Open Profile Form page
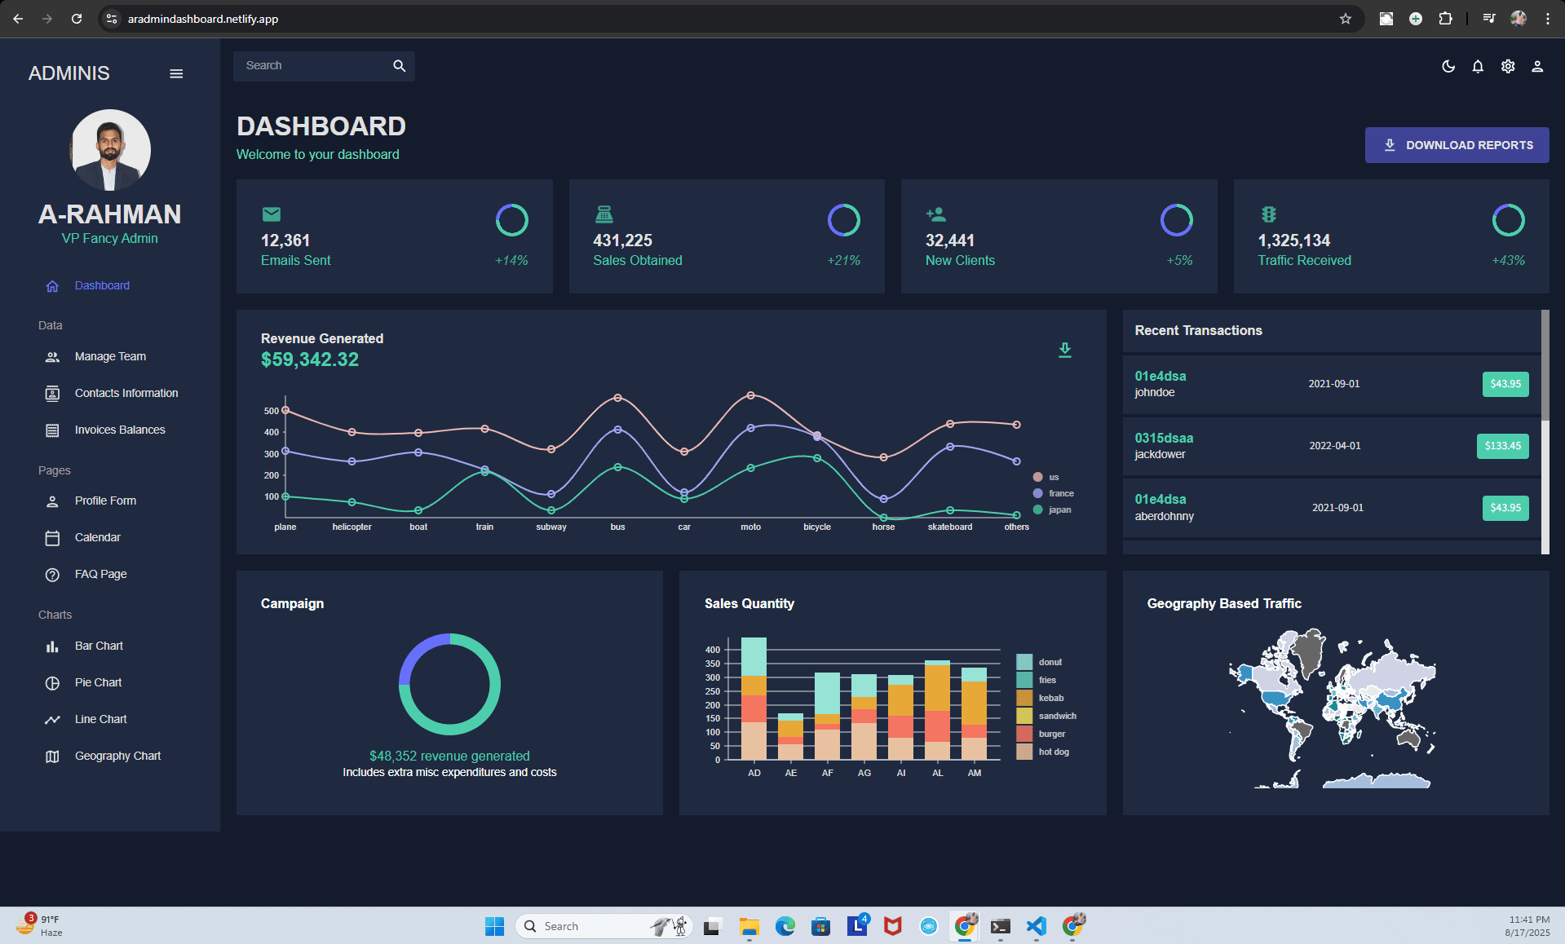 click(x=105, y=501)
